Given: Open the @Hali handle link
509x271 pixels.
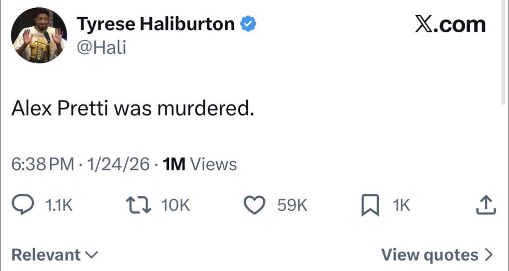Looking at the screenshot, I should [101, 47].
